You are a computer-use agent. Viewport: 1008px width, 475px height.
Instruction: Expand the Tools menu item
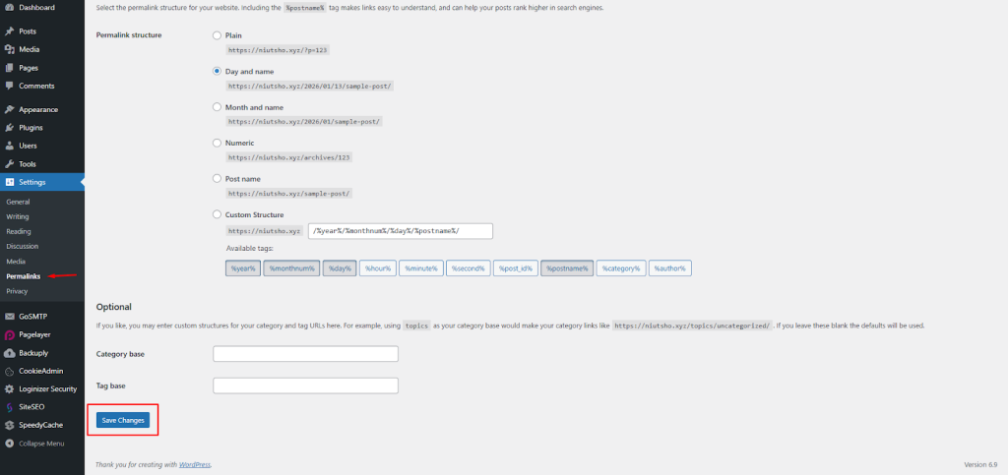[28, 163]
